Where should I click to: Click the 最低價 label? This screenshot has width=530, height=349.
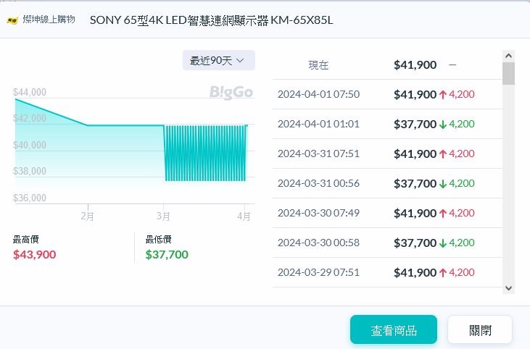(x=158, y=240)
